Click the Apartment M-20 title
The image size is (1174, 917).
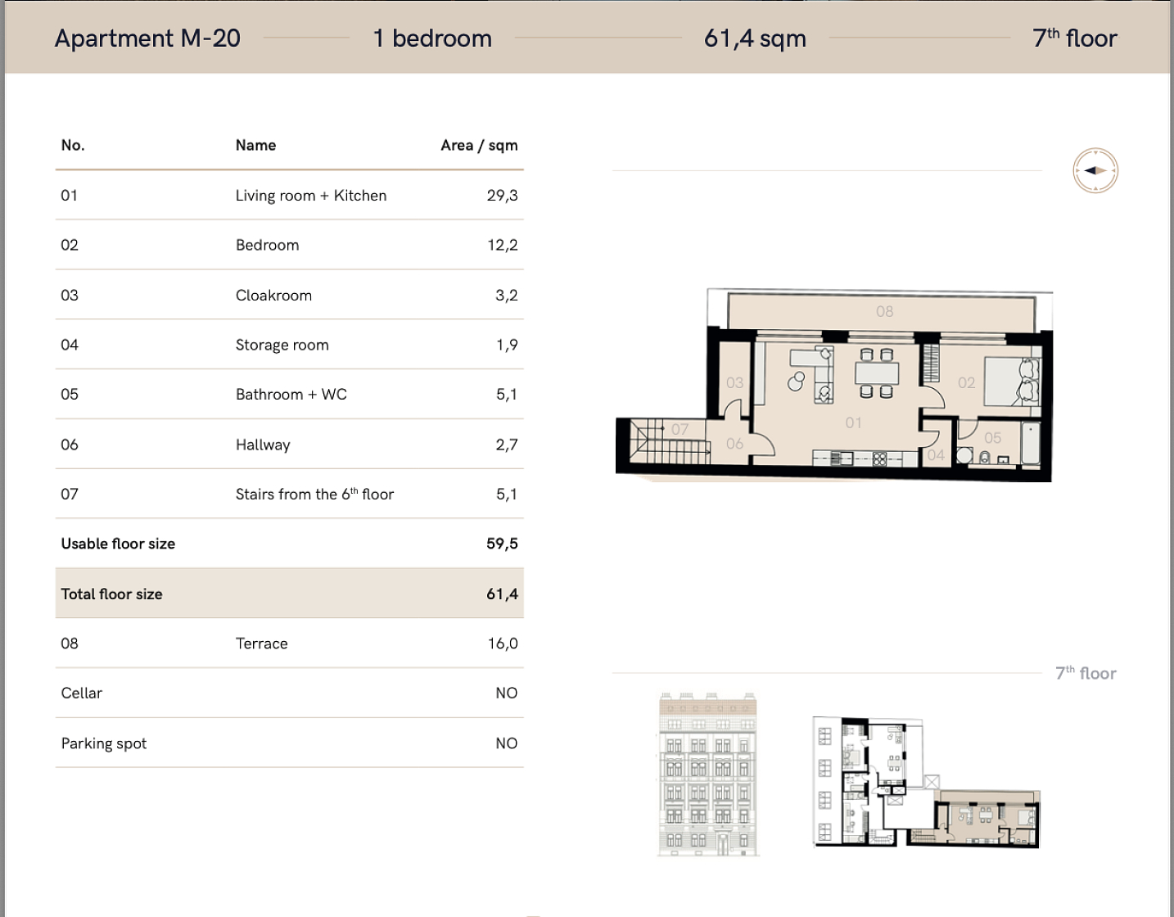click(x=147, y=38)
